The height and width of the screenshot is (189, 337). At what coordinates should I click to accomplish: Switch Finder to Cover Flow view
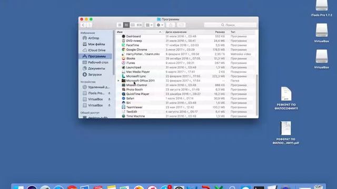[x=139, y=25]
